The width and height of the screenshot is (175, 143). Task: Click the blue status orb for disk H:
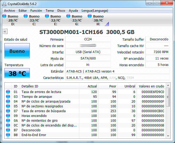coord(90,16)
